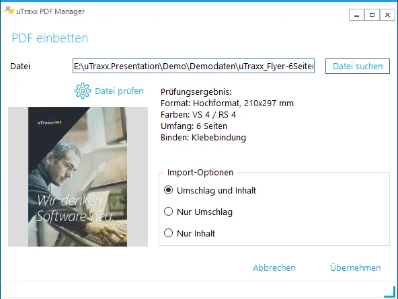Click the uTraxx app logo in title bar

click(x=9, y=10)
